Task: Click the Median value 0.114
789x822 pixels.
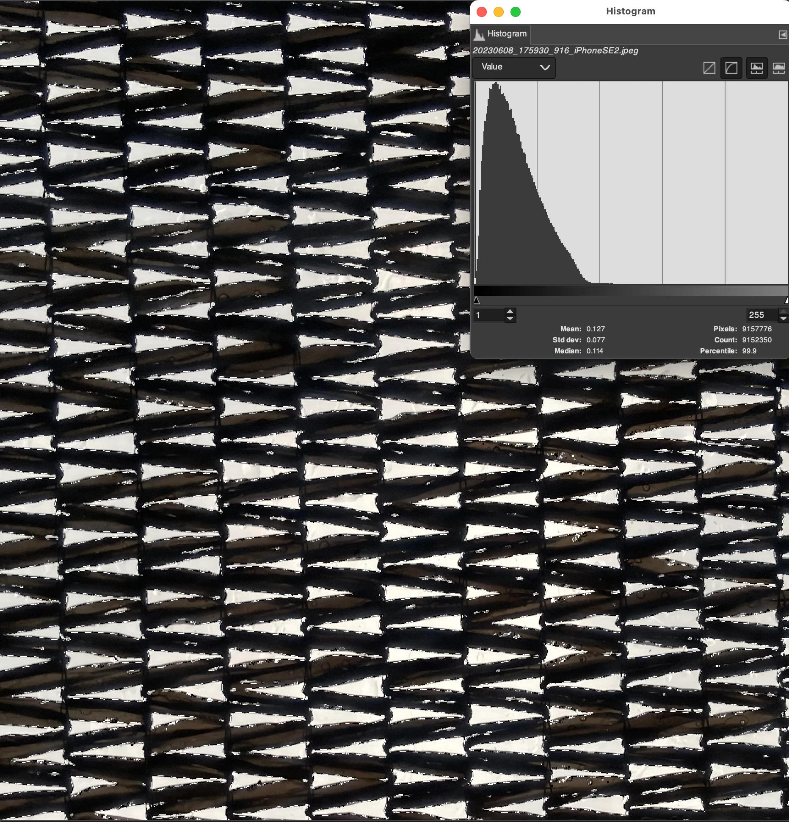Action: tap(595, 351)
